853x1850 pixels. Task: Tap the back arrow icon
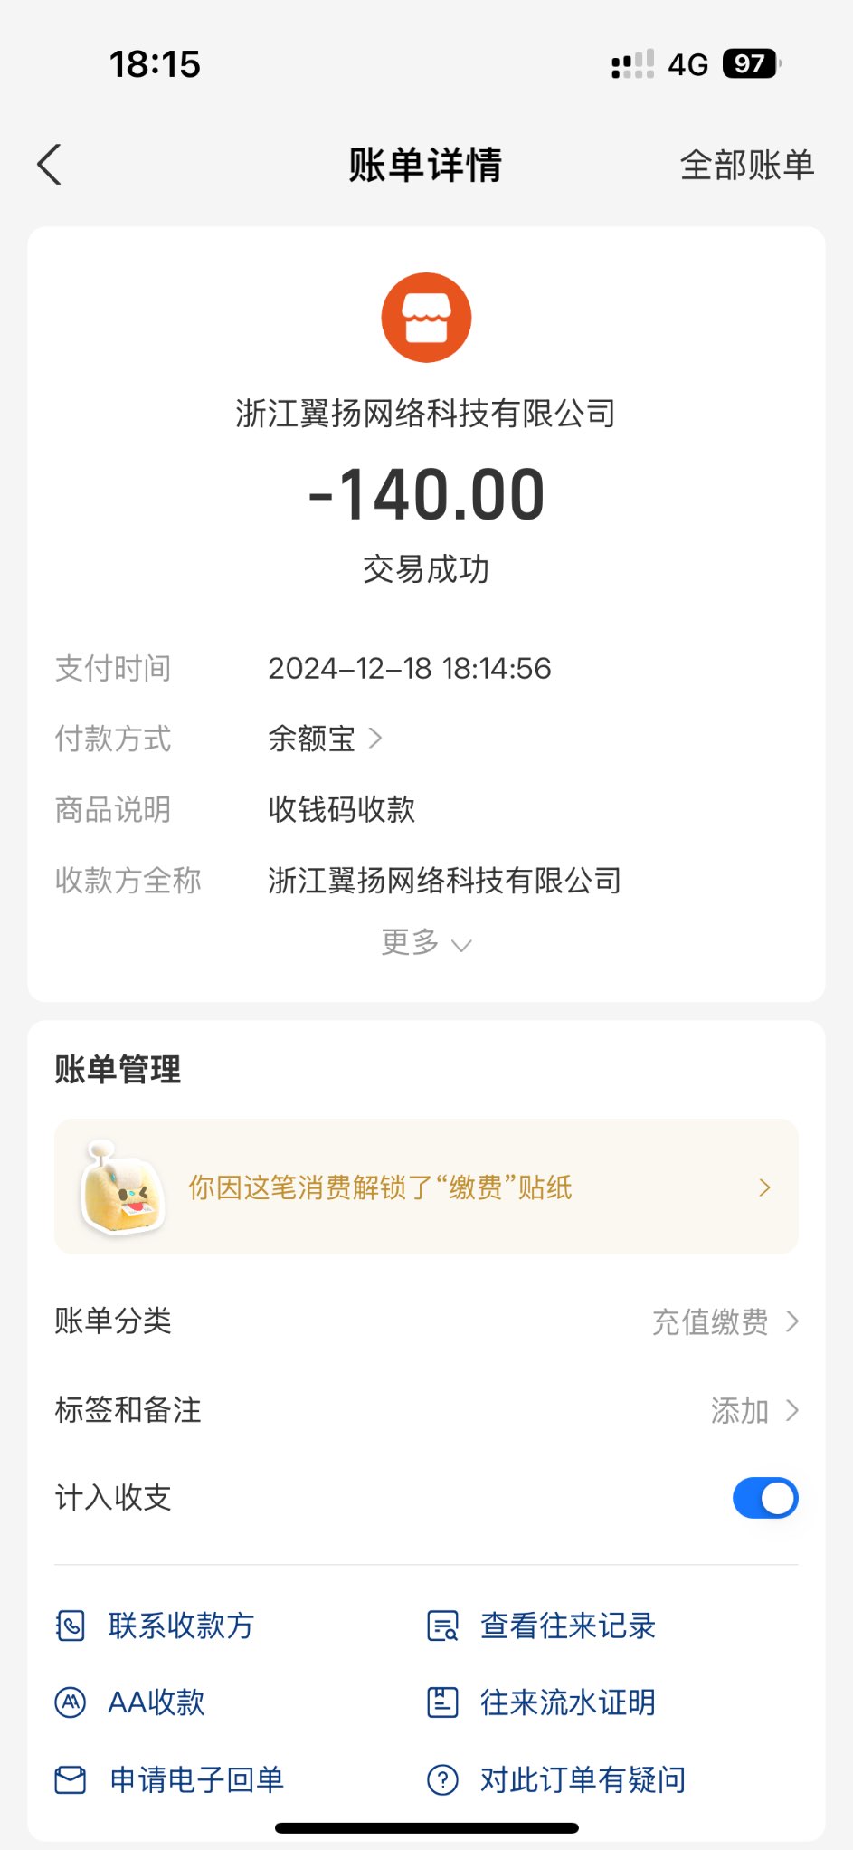(50, 165)
